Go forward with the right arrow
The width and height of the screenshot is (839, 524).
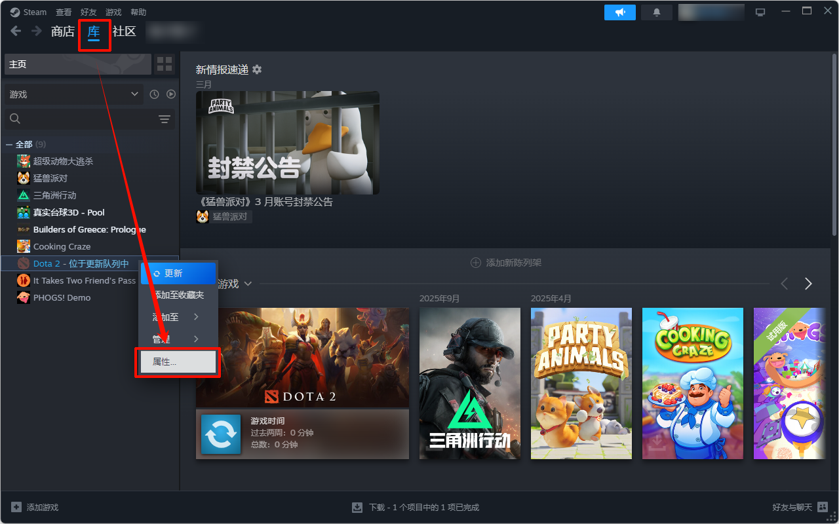coord(37,31)
